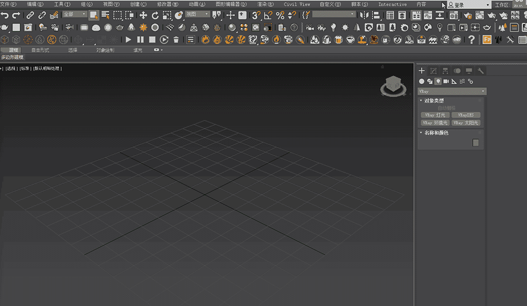
Task: Open Select by Name list icon
Action: [x=105, y=15]
